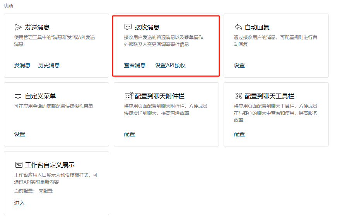The image size is (352, 218).
Task: Click 进入 under 工作台自定义展示
Action: click(x=19, y=203)
